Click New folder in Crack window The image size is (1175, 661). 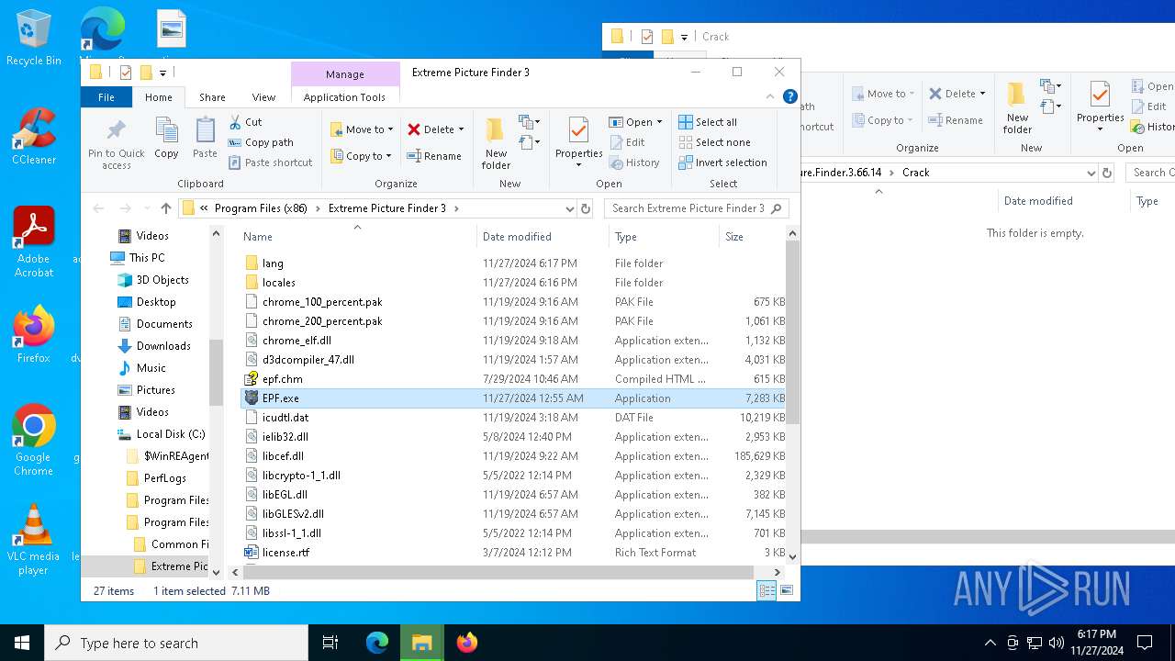pos(1017,106)
